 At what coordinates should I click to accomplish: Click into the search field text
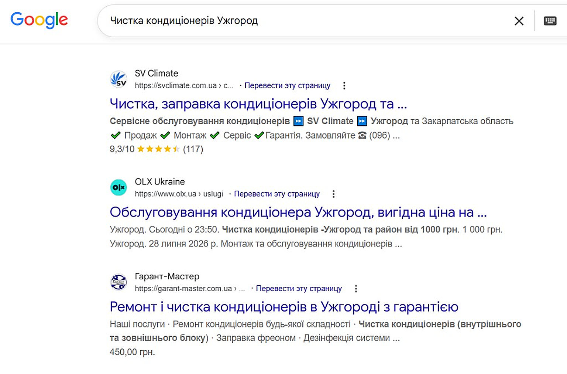[184, 21]
